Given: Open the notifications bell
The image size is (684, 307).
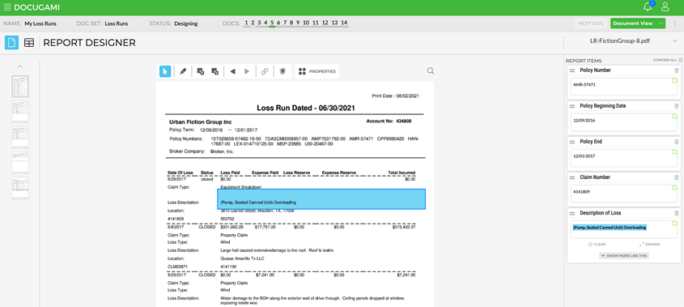Looking at the screenshot, I should tap(648, 6).
